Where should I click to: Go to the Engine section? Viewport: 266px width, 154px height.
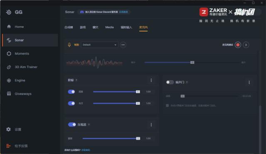tap(16, 80)
